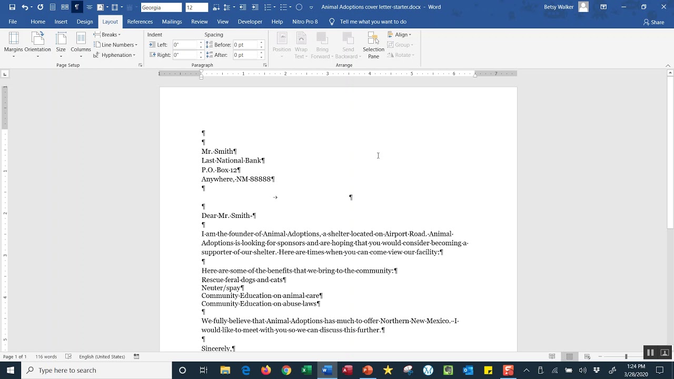Adjust the zoom slider in status bar

pos(626,356)
